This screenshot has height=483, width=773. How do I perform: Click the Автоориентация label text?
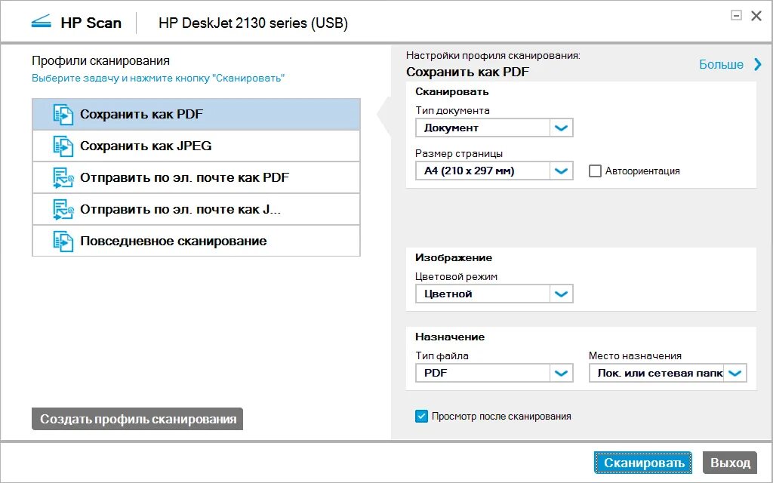pos(642,171)
